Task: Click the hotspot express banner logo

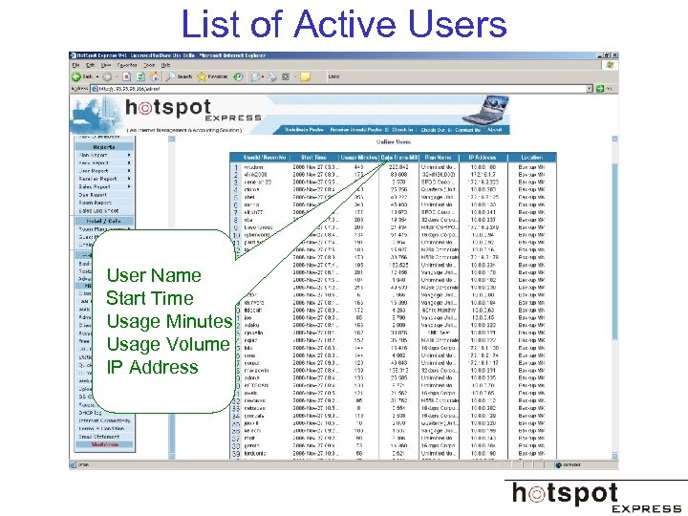Action: tap(193, 111)
